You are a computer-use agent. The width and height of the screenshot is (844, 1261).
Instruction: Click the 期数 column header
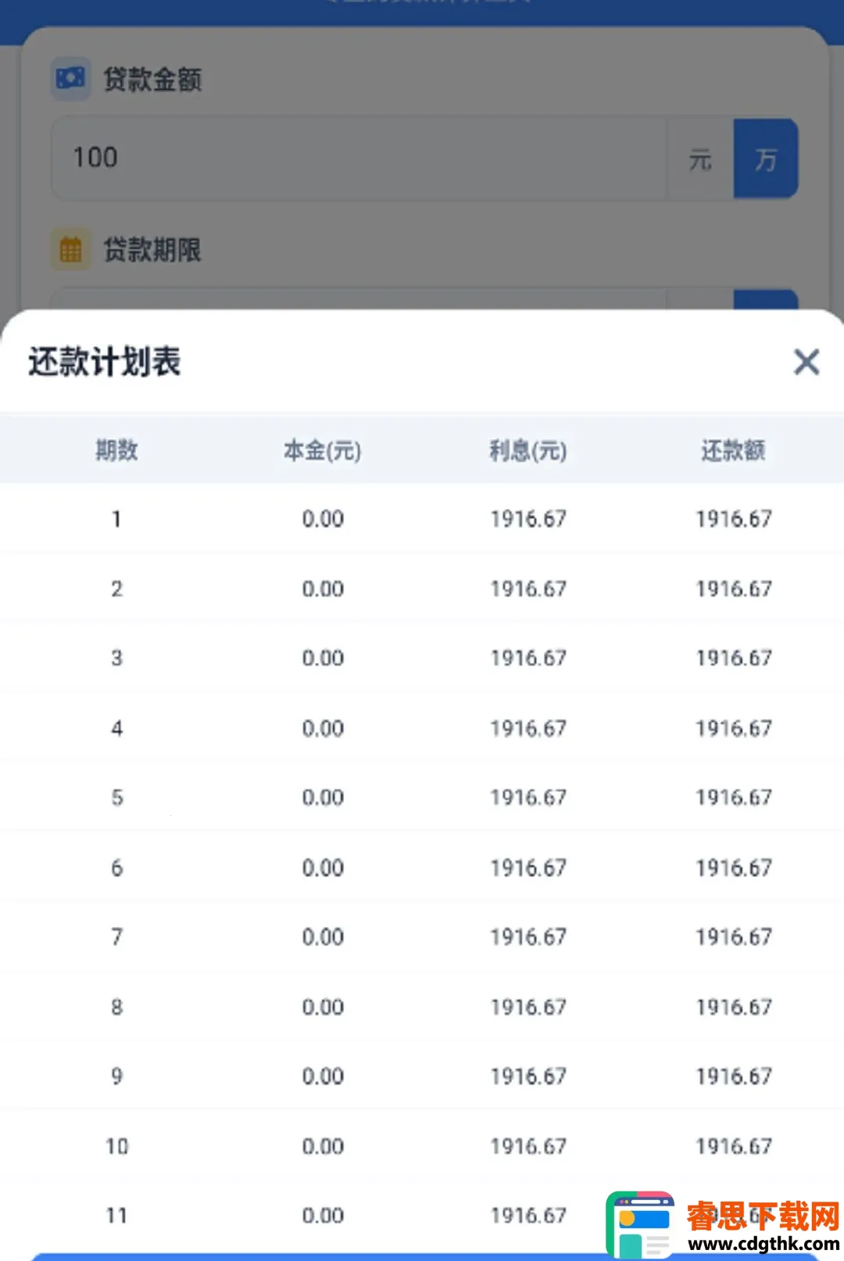116,450
